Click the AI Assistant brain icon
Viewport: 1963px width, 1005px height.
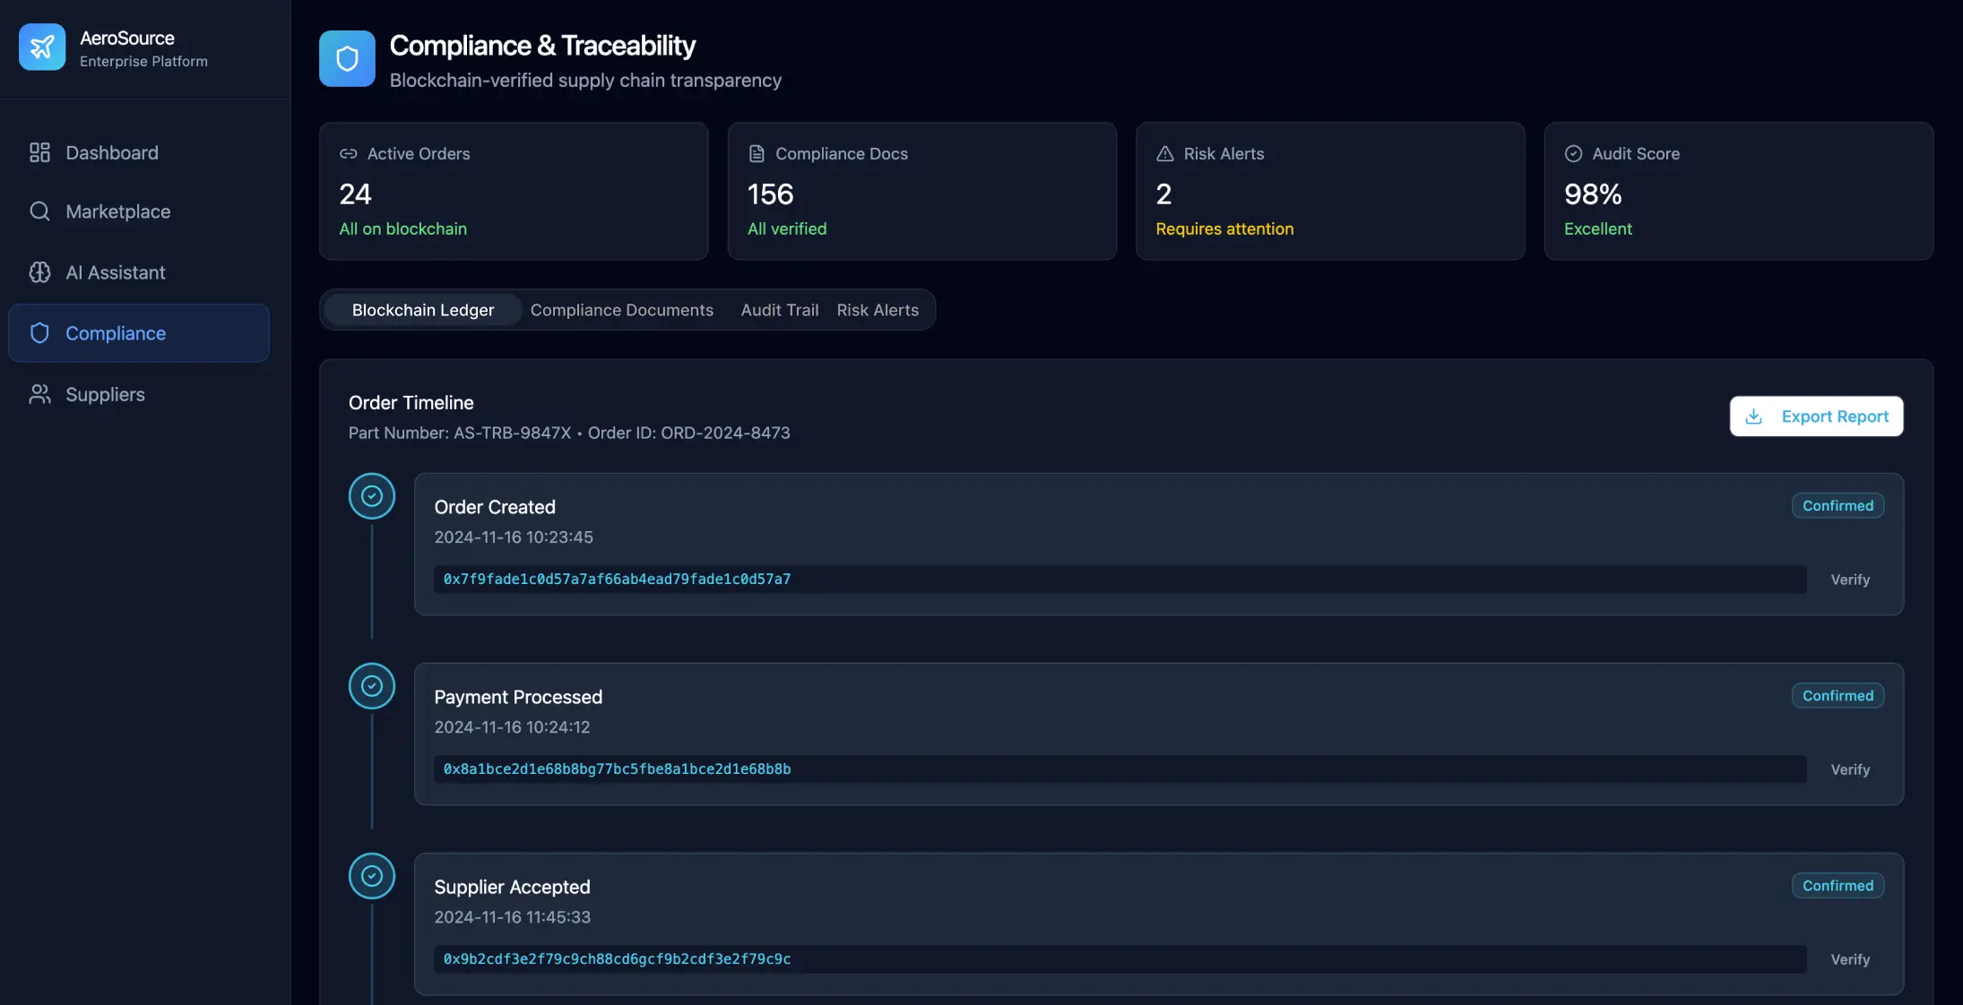(x=39, y=272)
